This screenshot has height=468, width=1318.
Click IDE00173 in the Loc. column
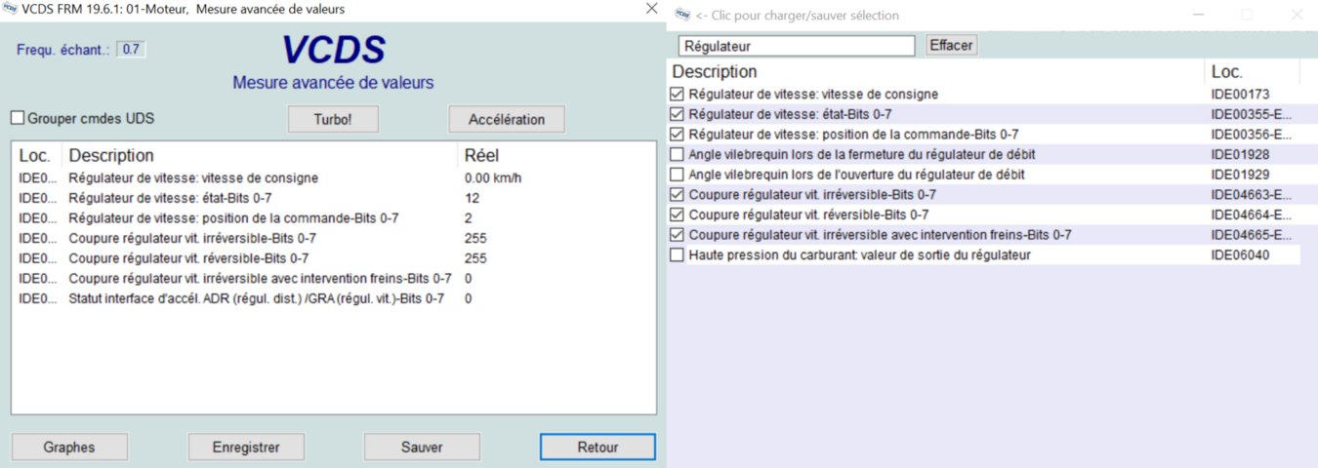(1240, 95)
